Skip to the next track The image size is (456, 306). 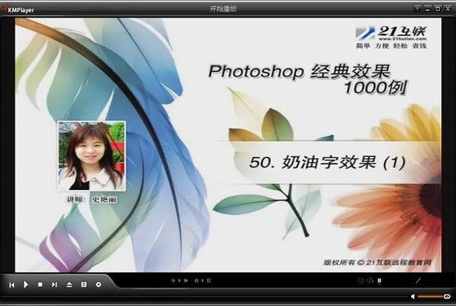(54, 285)
